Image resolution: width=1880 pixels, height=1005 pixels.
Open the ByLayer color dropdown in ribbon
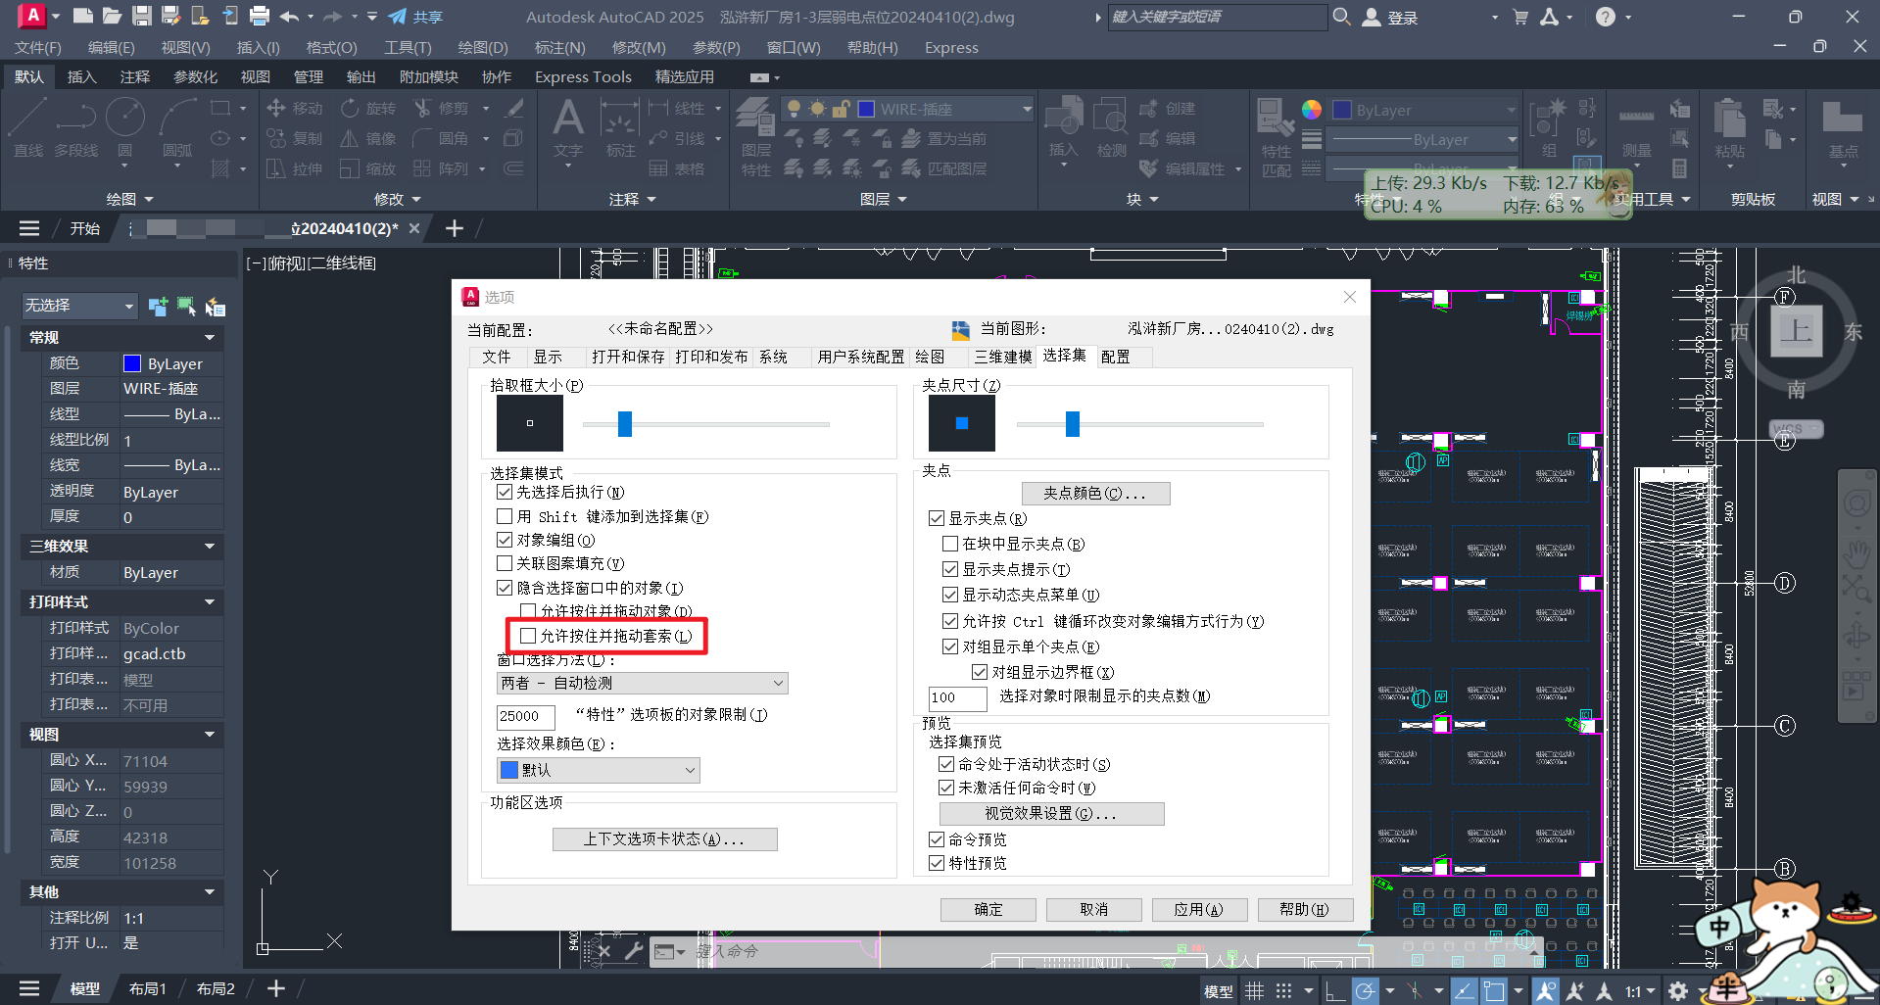1425,110
